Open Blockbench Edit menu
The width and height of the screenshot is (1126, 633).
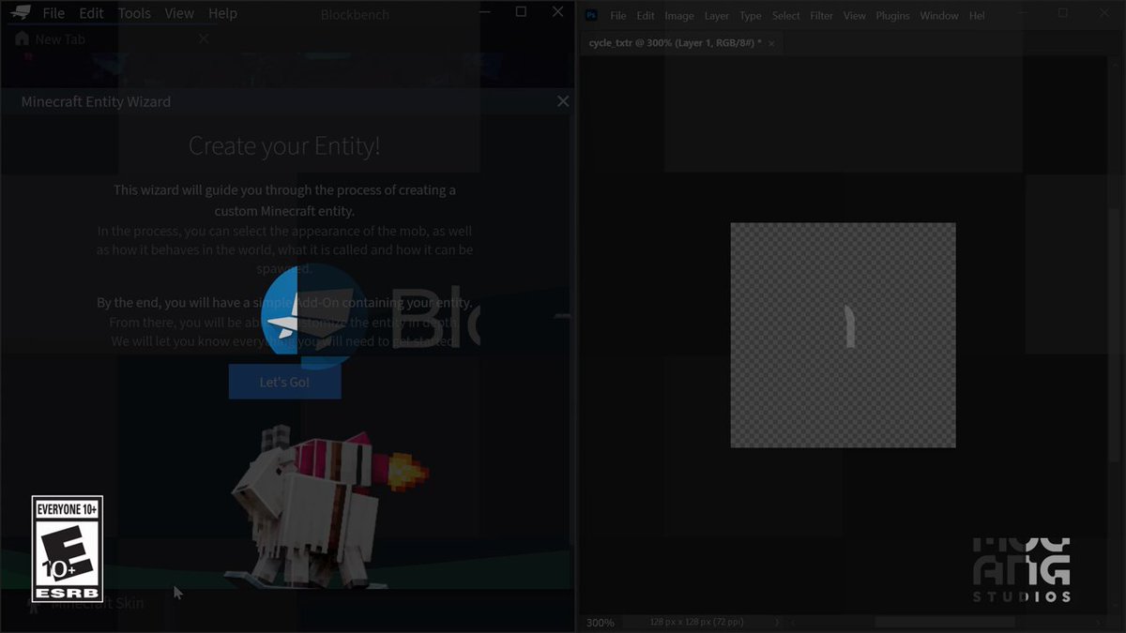[91, 13]
